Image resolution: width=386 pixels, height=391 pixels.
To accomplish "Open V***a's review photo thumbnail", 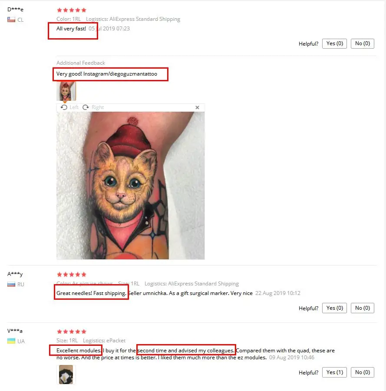I will point(66,374).
